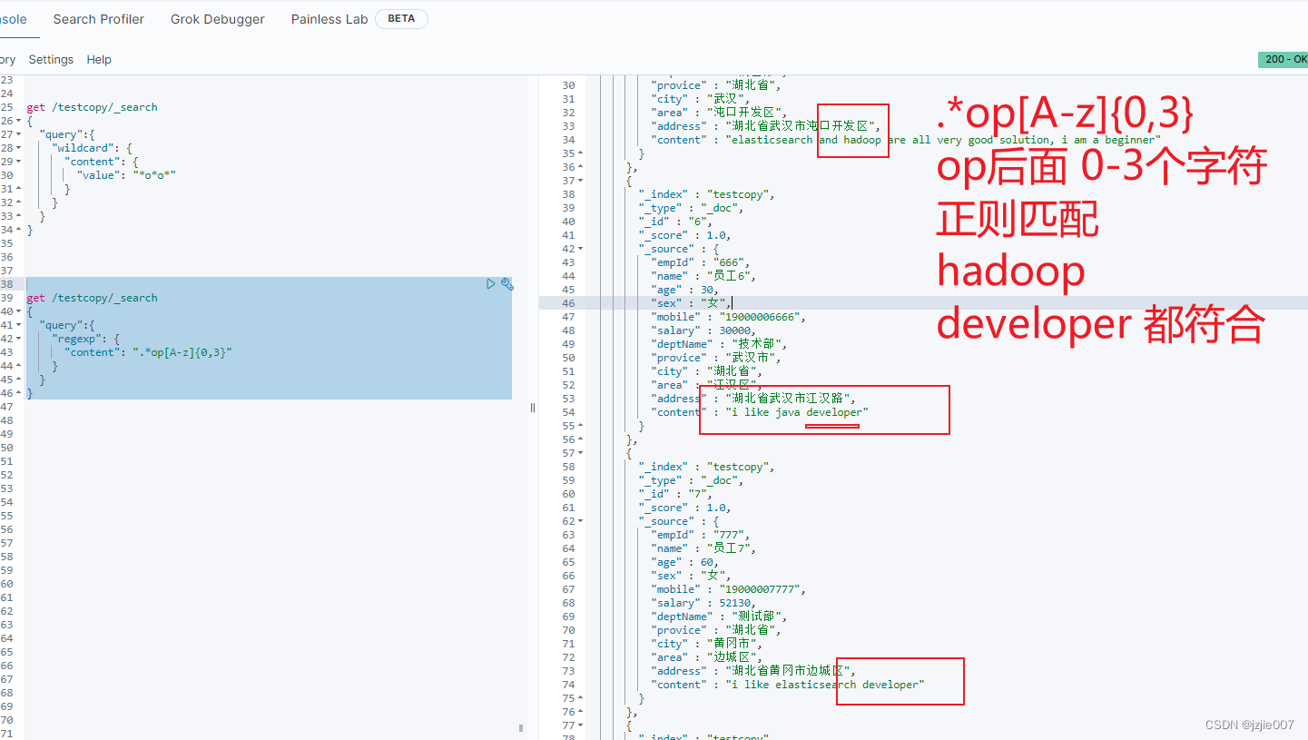Fold the "wildcard" block at editor line 28
The height and width of the screenshot is (740, 1308).
(19, 148)
